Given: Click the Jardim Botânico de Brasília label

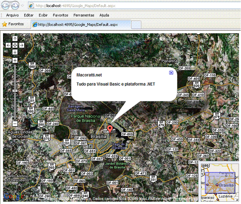Looking at the screenshot, I should coord(117,166).
